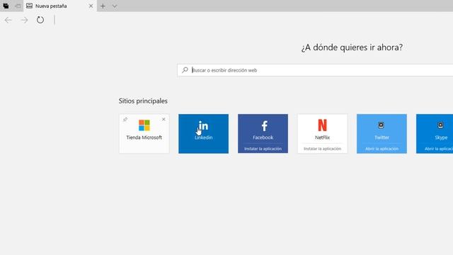The image size is (453, 255).
Task: Click the search magnifier icon
Action: pos(185,70)
